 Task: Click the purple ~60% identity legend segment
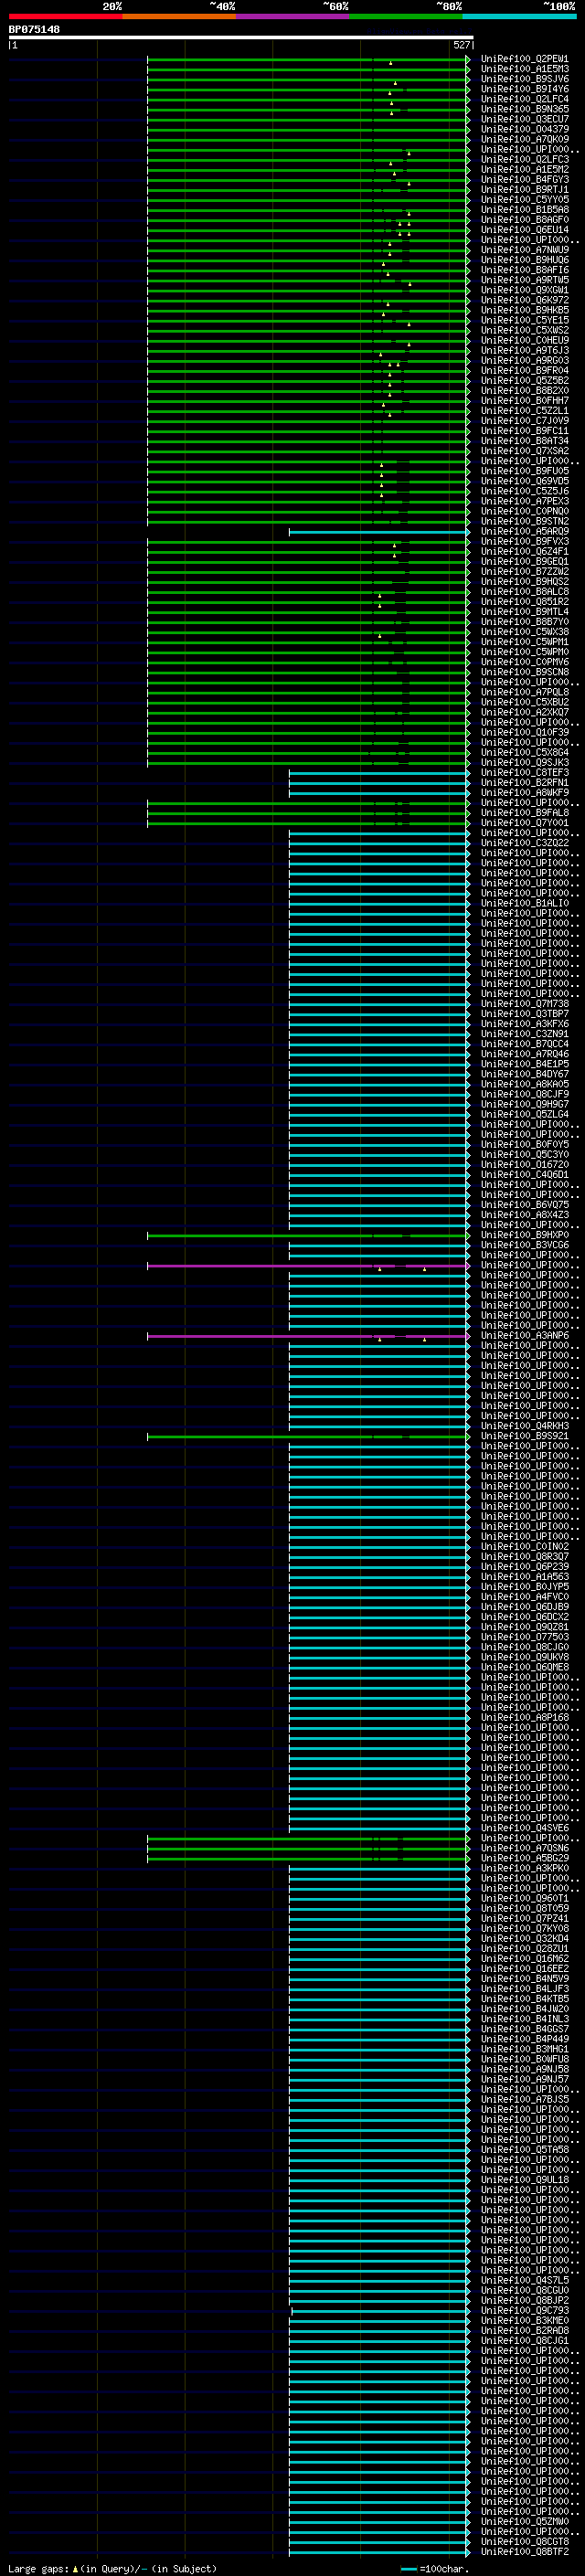(x=292, y=17)
